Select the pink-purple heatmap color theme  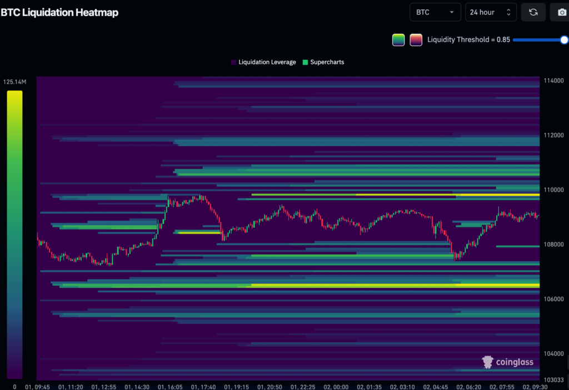(x=416, y=40)
